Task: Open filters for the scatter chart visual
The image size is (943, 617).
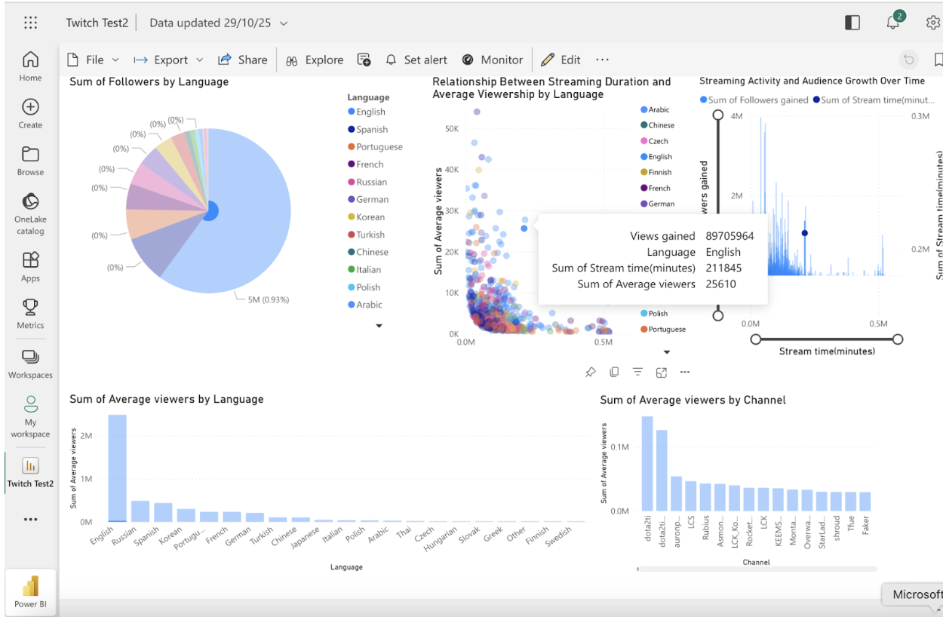Action: [637, 372]
